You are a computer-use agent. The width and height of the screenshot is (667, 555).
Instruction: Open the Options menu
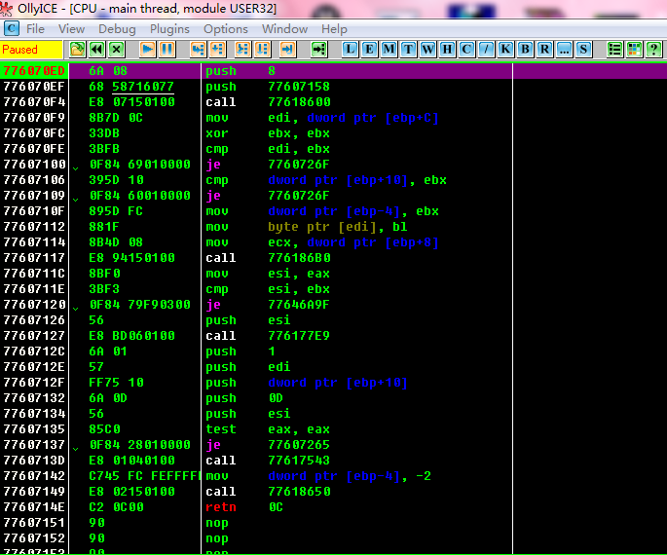(x=226, y=29)
